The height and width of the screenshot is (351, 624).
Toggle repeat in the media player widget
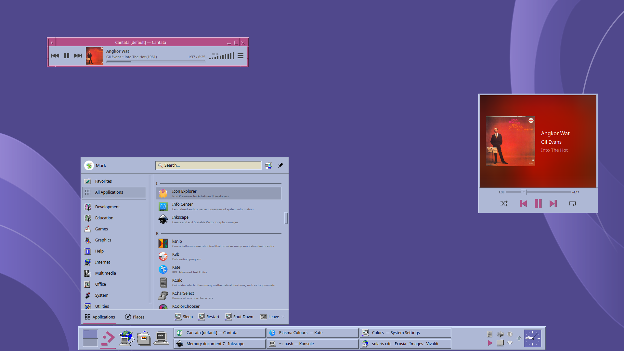pos(572,204)
